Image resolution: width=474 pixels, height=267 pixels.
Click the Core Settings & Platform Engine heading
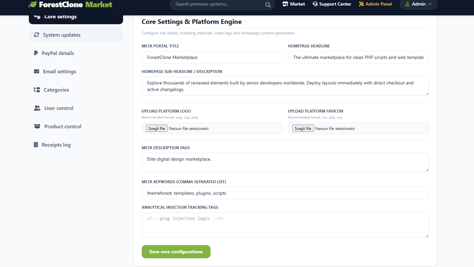click(191, 22)
